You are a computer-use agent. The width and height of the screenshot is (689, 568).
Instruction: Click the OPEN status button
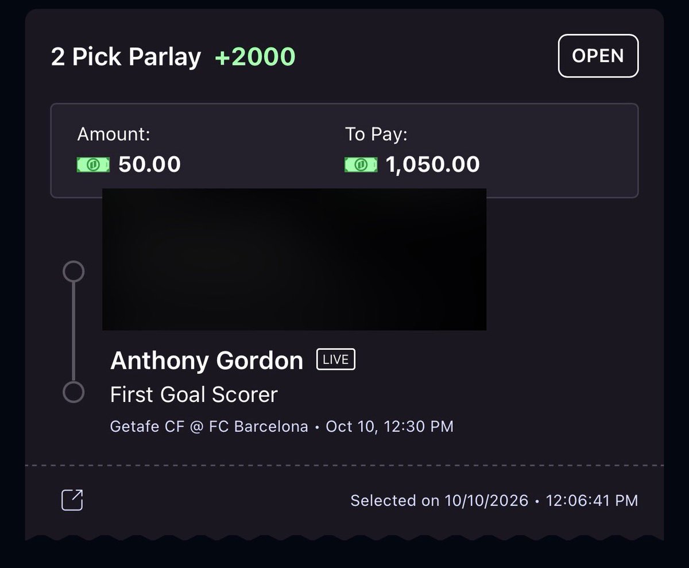click(x=598, y=56)
